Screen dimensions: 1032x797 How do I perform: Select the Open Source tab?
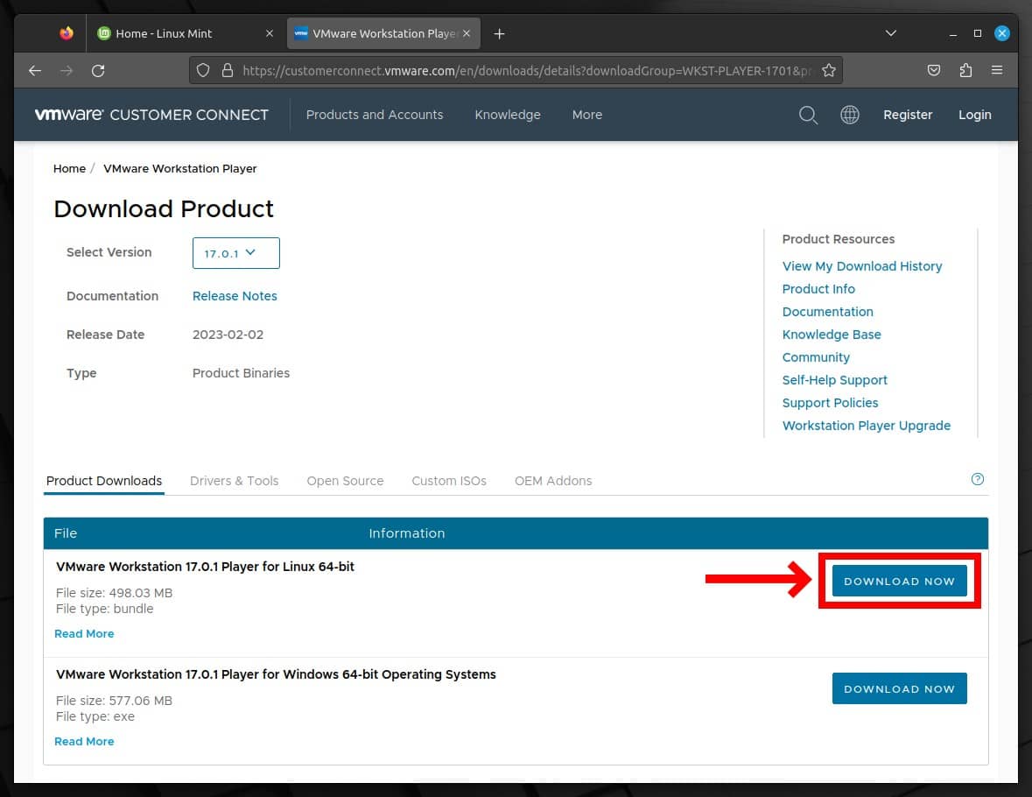pyautogui.click(x=345, y=481)
